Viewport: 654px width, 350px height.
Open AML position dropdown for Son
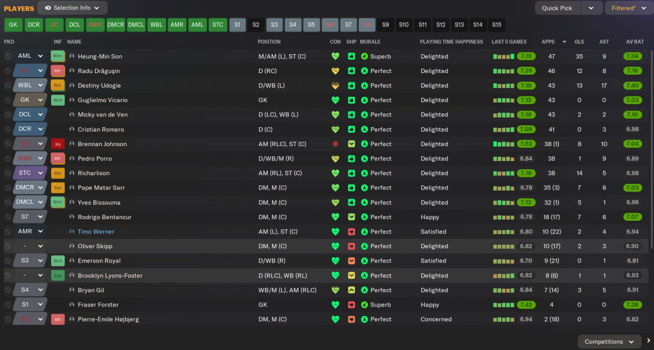(40, 56)
